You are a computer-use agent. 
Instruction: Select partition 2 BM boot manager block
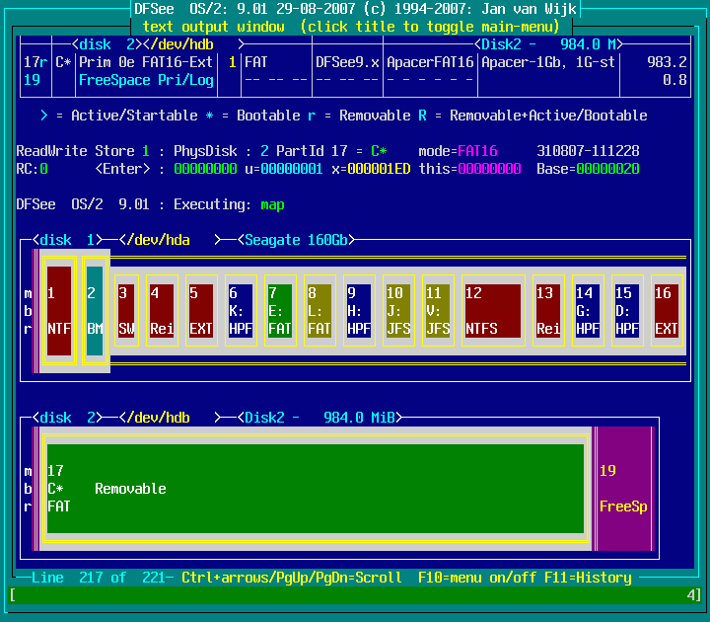coord(95,310)
